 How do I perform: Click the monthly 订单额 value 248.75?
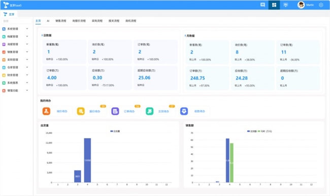tap(197, 78)
